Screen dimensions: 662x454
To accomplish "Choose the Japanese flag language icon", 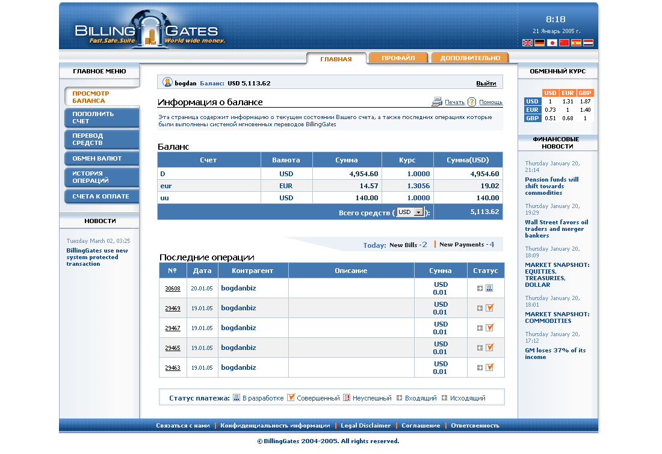I will pos(552,43).
